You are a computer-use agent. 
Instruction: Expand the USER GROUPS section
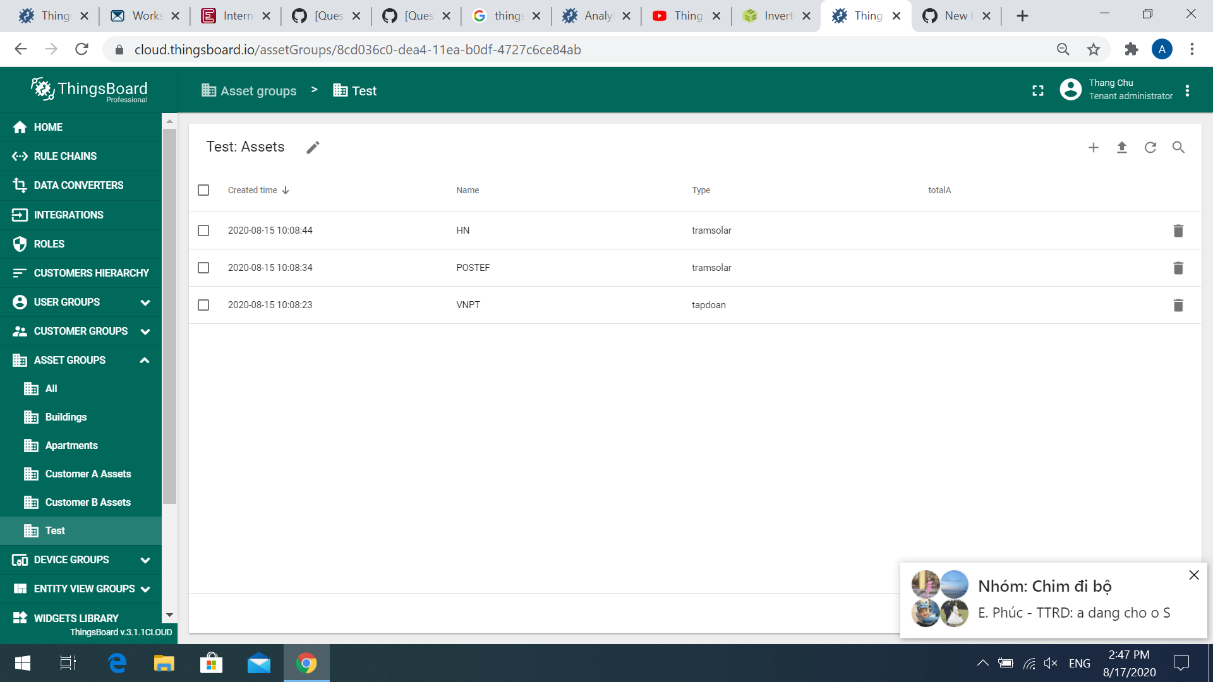[x=145, y=302]
